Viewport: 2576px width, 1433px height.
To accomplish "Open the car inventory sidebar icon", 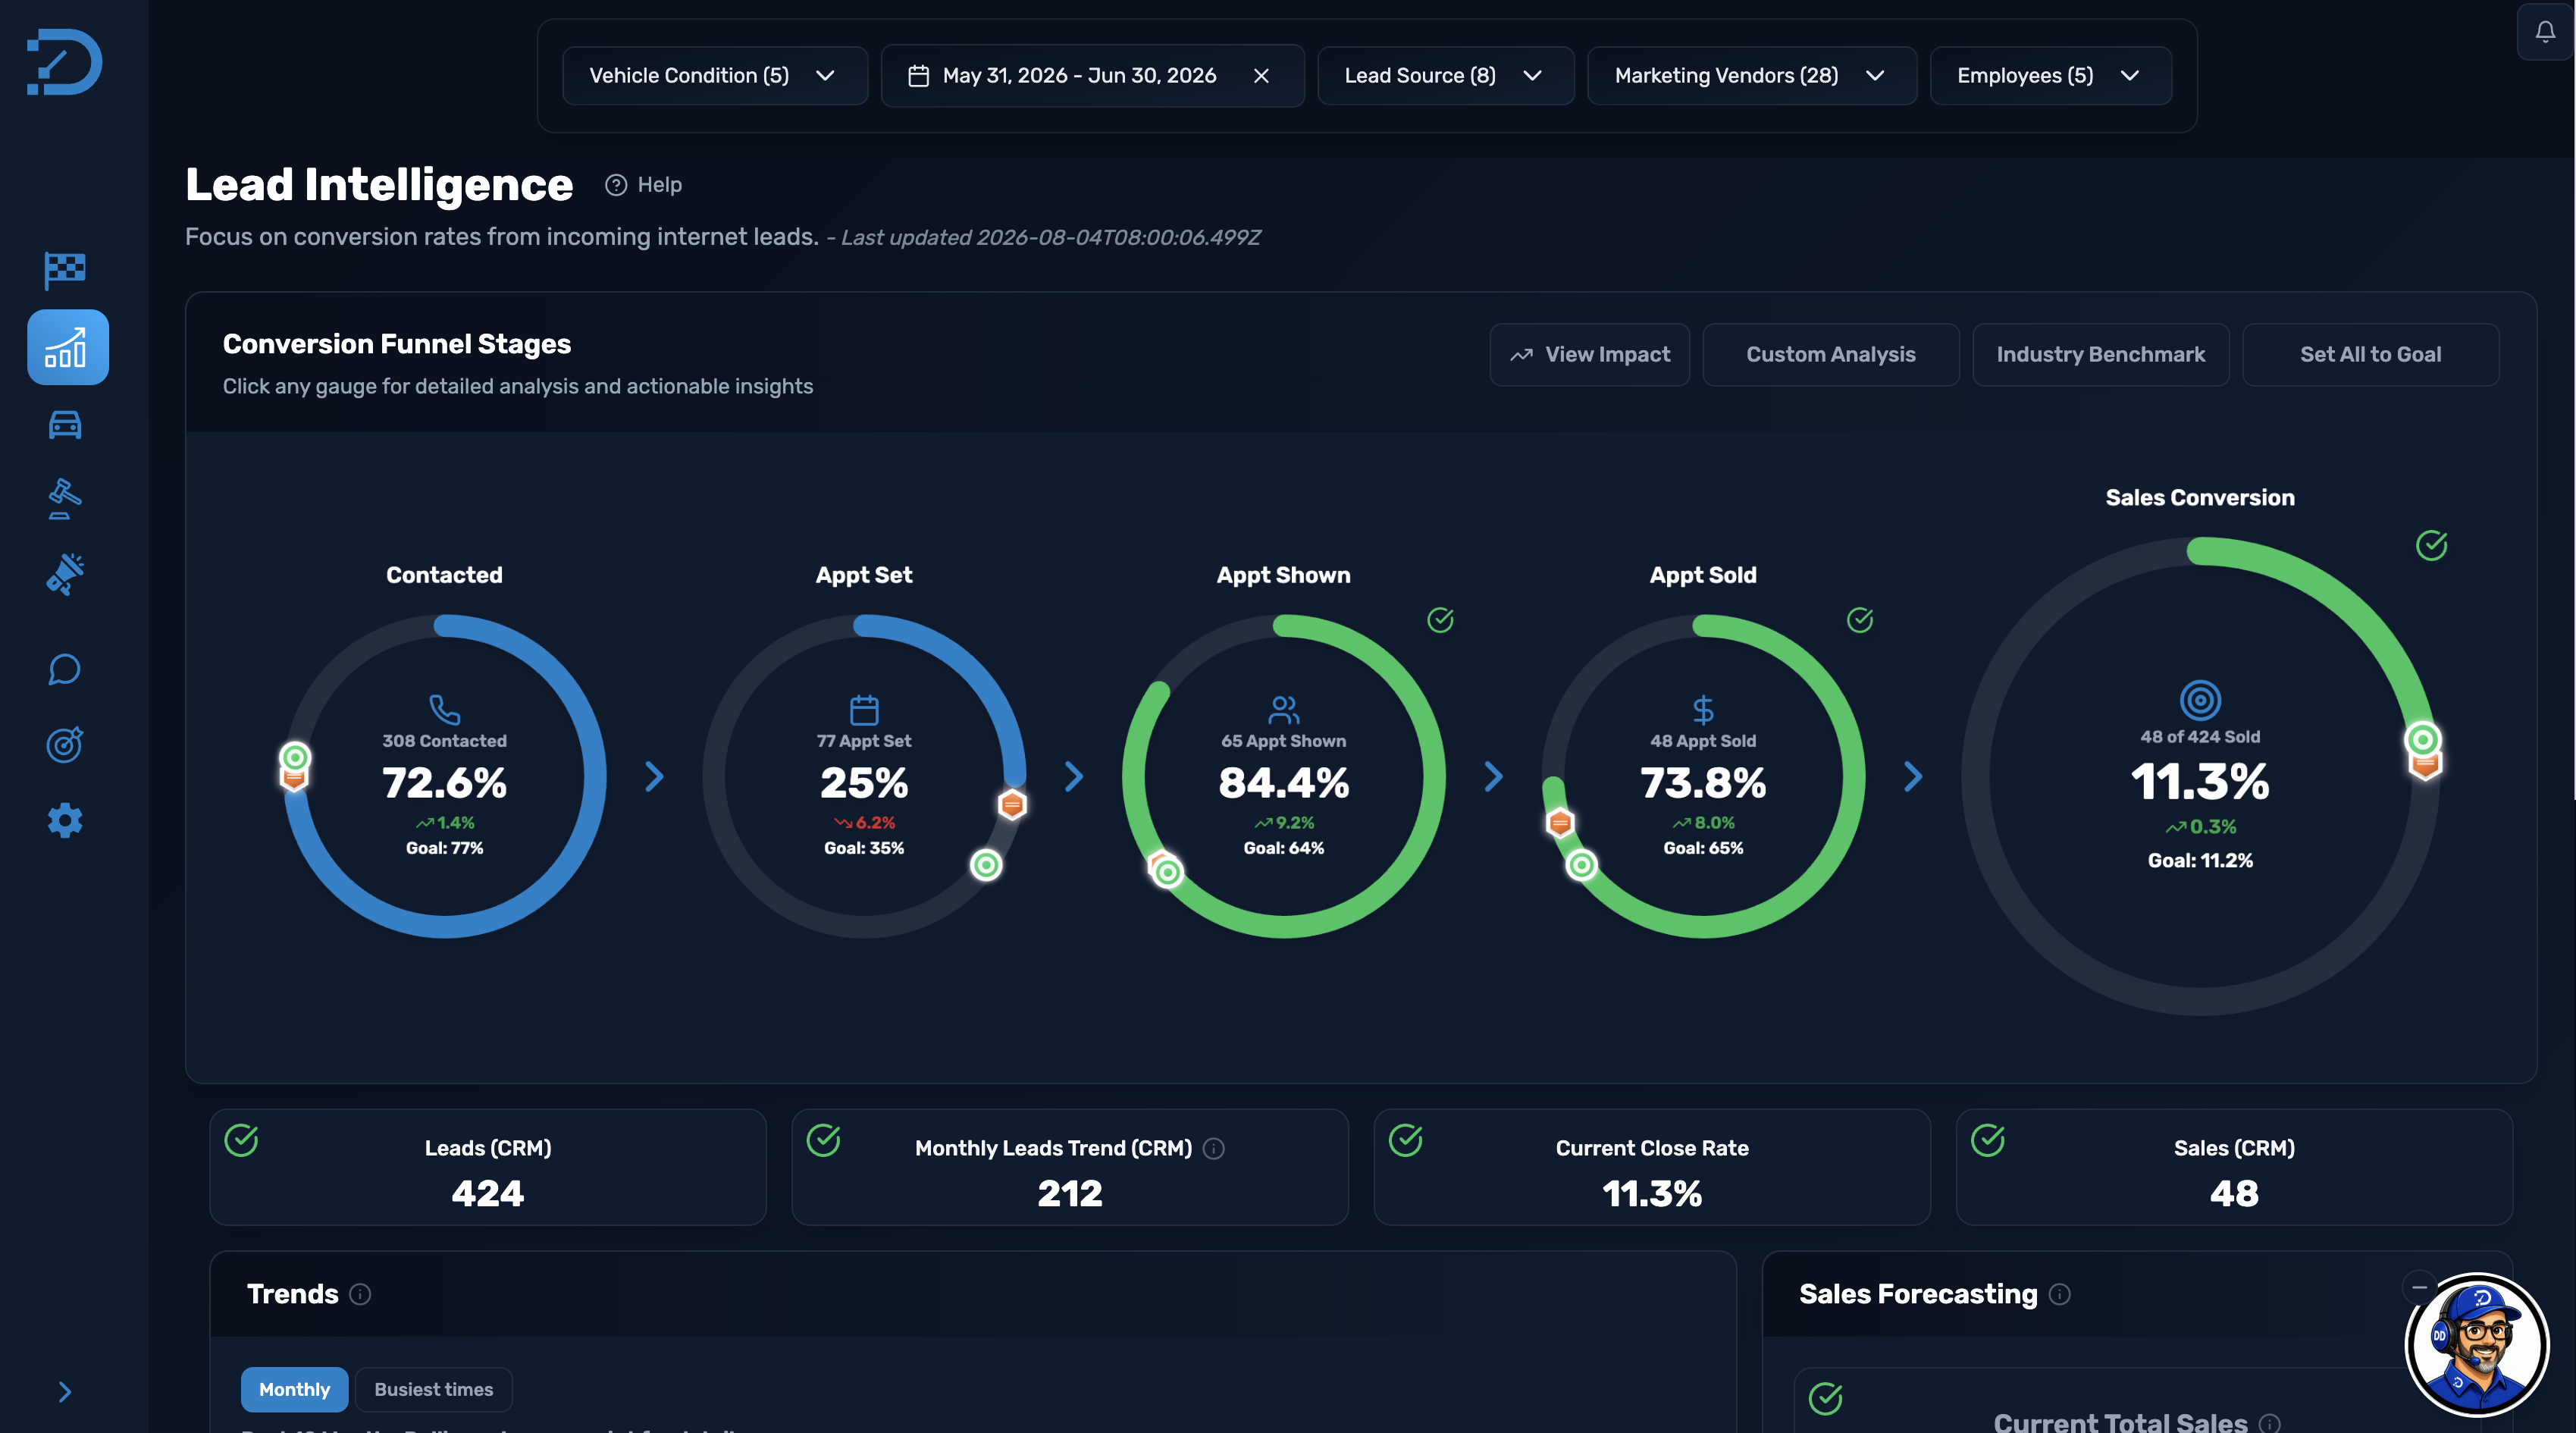I will click(65, 424).
